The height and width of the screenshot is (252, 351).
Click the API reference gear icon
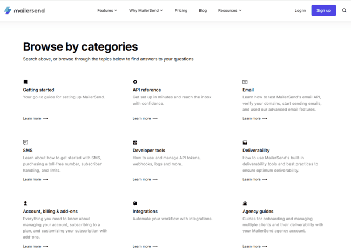tap(135, 82)
